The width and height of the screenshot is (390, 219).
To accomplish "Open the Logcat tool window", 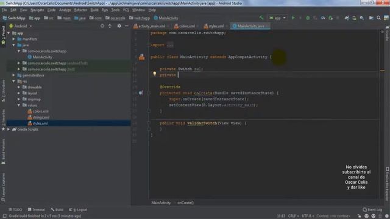I will [x=78, y=210].
